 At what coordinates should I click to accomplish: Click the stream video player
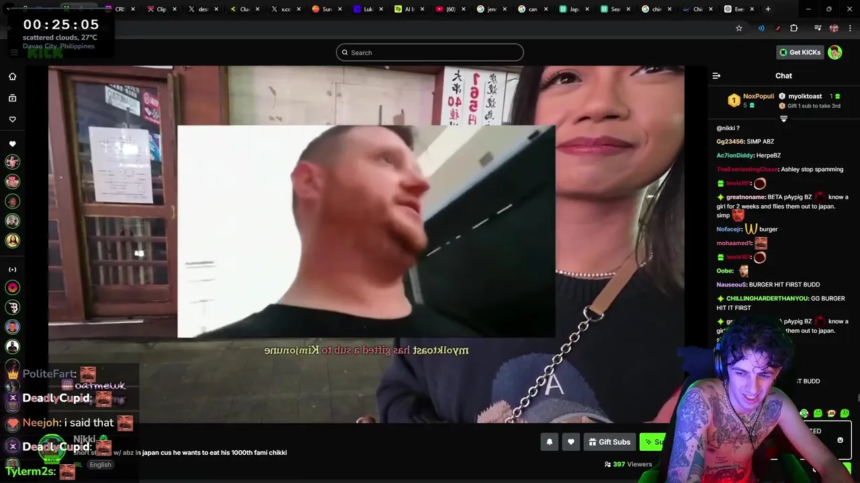pos(366,244)
